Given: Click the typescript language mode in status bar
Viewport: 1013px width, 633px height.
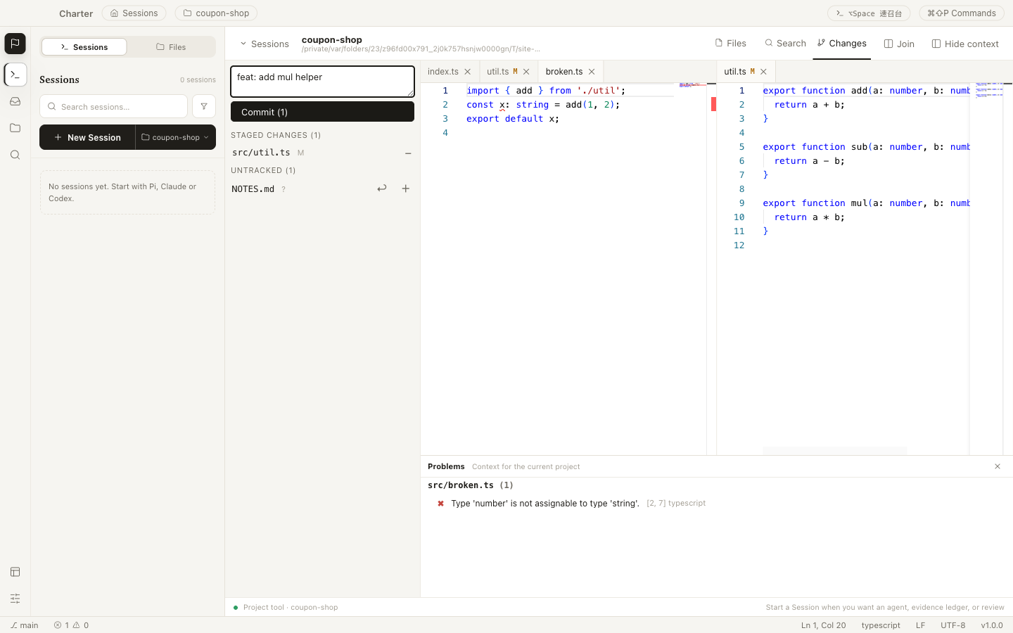Looking at the screenshot, I should point(881,625).
